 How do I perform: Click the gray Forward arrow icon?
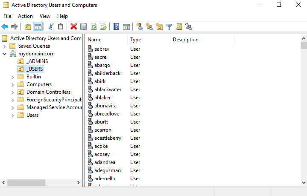point(15,26)
